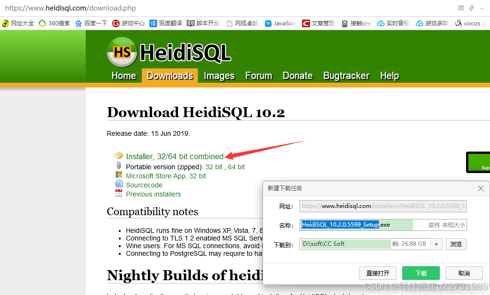Download the portable 64 bit version

[x=236, y=167]
